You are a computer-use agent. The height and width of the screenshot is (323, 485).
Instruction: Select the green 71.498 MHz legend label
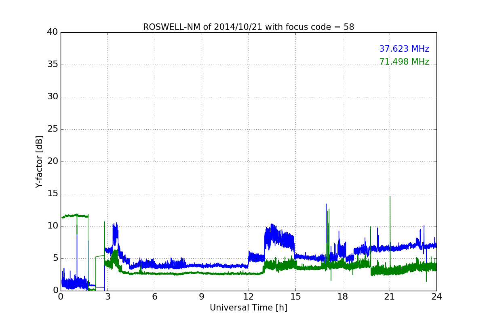404,62
